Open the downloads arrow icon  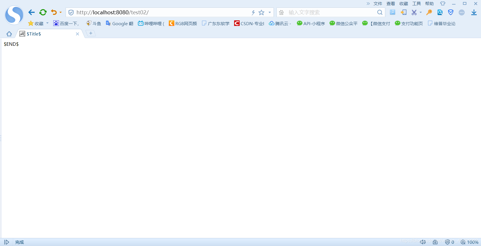(474, 12)
